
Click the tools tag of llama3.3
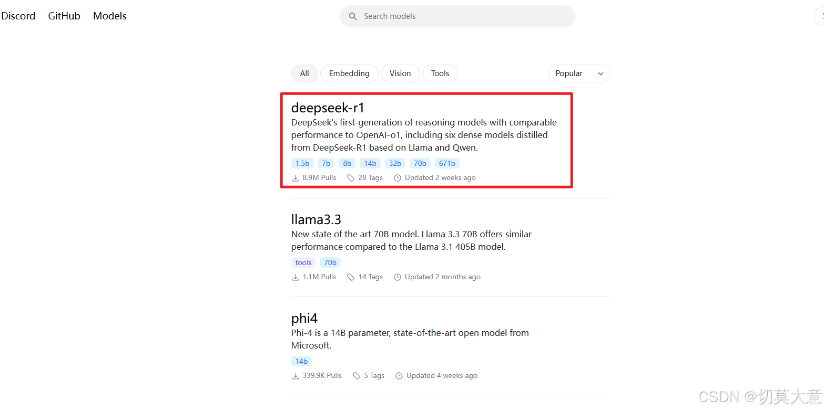(303, 262)
